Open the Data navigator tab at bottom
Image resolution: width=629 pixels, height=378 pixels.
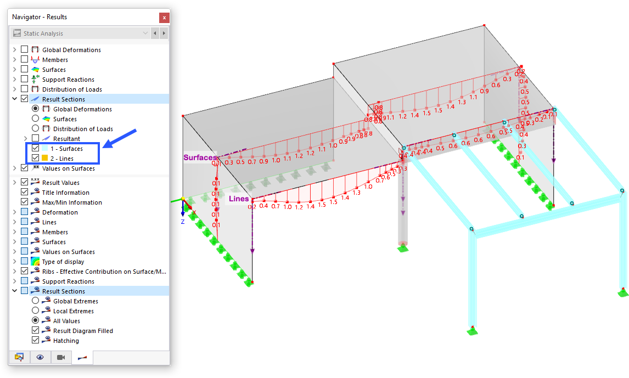coord(20,357)
